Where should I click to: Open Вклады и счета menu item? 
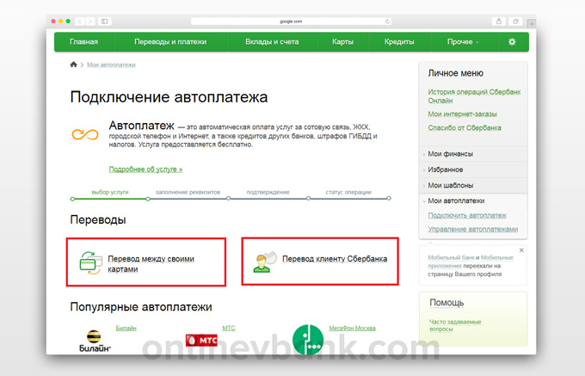pyautogui.click(x=272, y=42)
